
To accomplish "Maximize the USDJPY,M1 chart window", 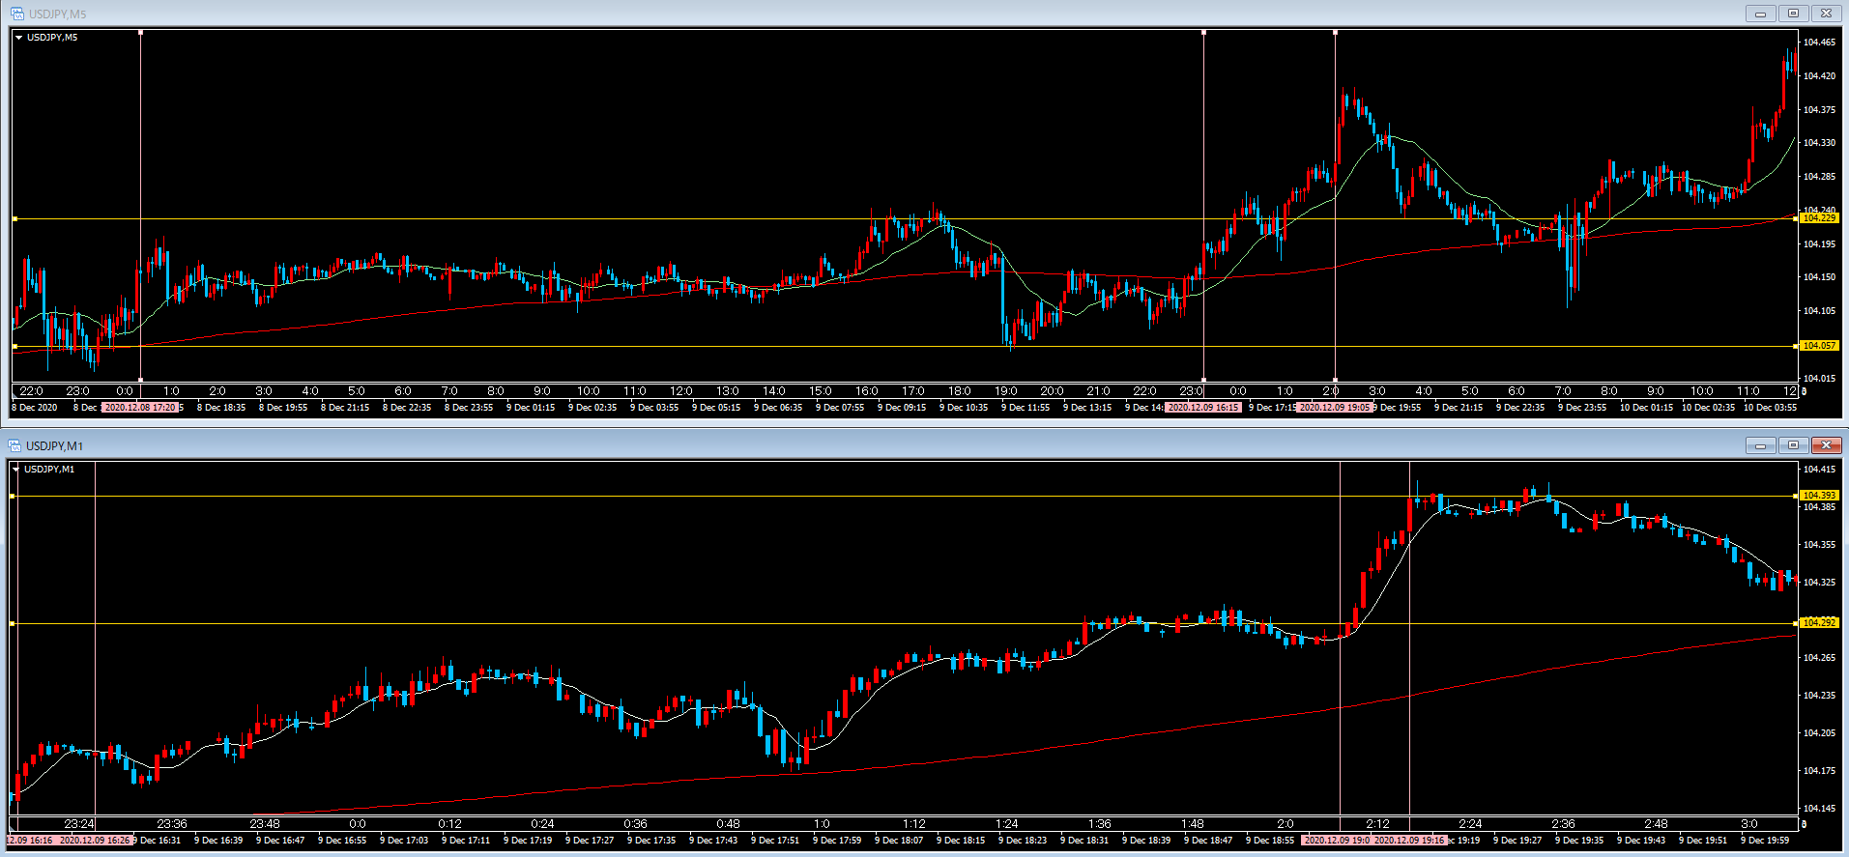I will (1793, 445).
